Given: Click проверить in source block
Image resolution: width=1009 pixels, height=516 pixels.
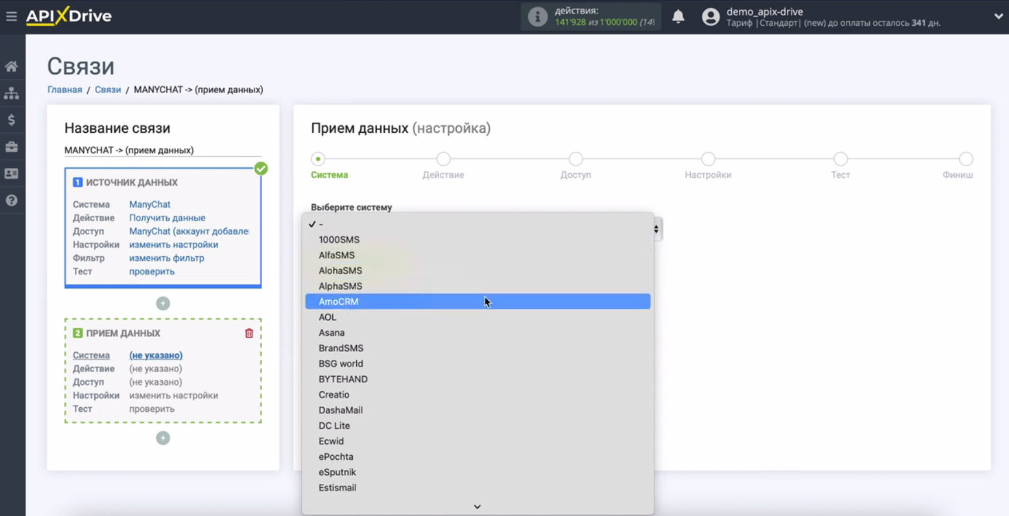Looking at the screenshot, I should click(x=151, y=271).
